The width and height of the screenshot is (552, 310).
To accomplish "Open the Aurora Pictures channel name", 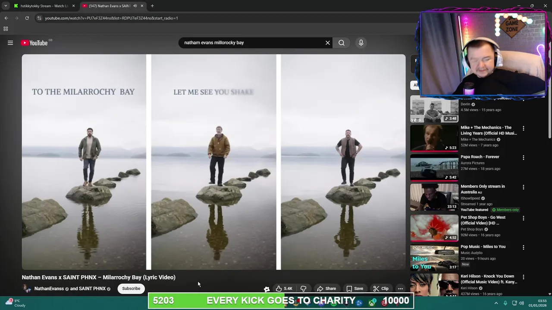I will point(473,163).
